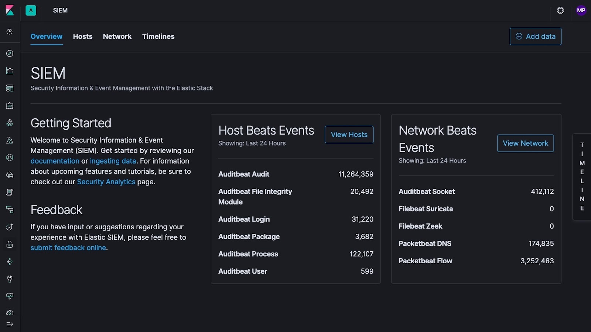Switch to the Network tab

(x=117, y=37)
